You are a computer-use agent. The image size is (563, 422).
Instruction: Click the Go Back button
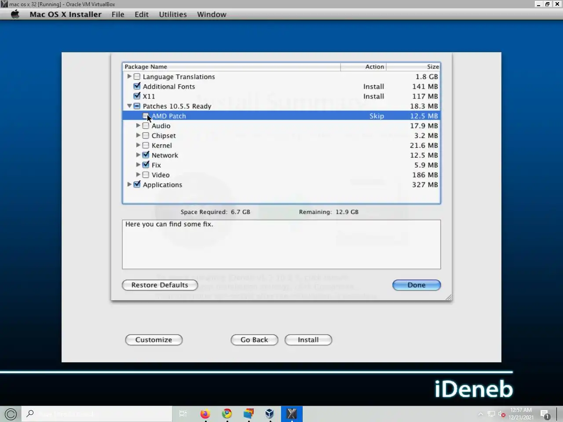click(254, 340)
